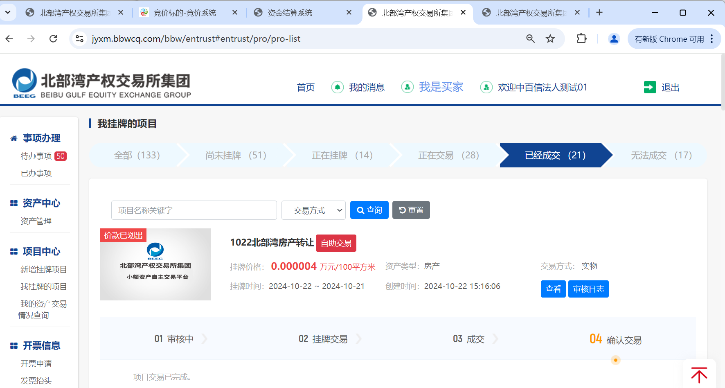This screenshot has height=388, width=725.
Task: Open 我的资产交易情况查询 in sidebar
Action: (x=43, y=309)
